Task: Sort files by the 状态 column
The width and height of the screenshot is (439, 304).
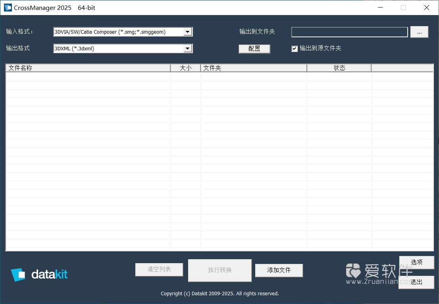Action: coord(340,68)
